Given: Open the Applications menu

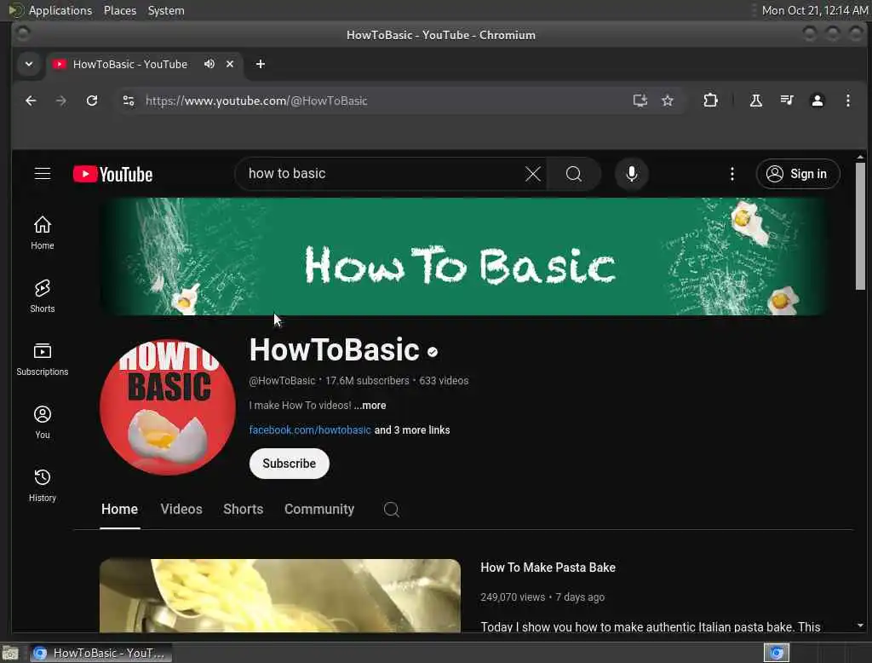Looking at the screenshot, I should pyautogui.click(x=60, y=10).
